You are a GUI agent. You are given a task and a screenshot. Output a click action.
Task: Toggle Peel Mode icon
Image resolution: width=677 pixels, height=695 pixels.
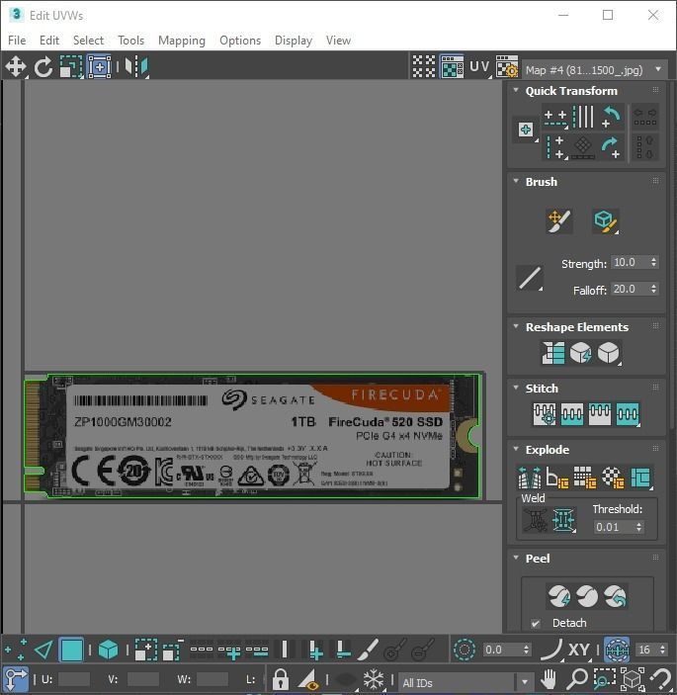pos(587,596)
